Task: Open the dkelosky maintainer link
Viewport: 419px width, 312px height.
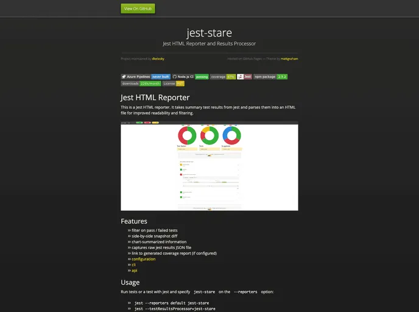Action: coord(158,59)
